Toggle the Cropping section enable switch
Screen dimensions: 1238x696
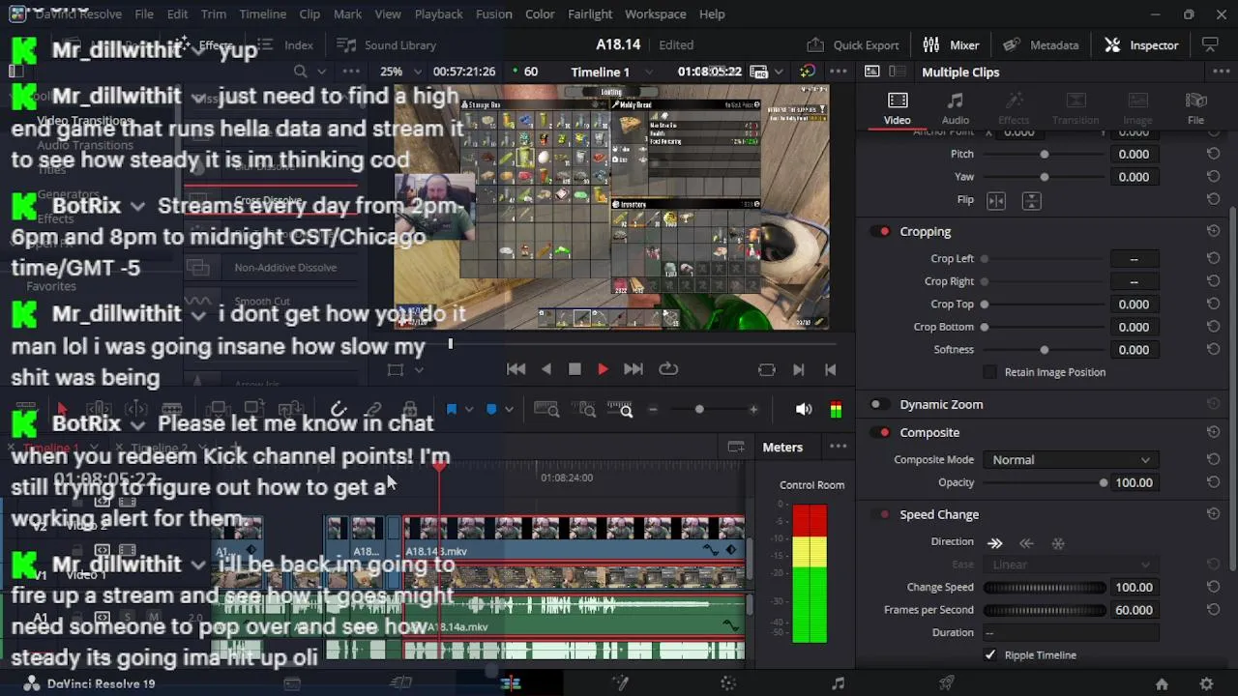(x=880, y=232)
